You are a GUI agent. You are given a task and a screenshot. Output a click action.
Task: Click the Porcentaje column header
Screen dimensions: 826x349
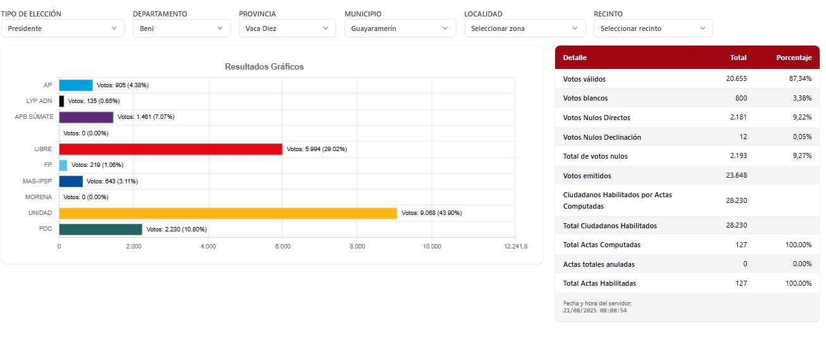click(793, 58)
